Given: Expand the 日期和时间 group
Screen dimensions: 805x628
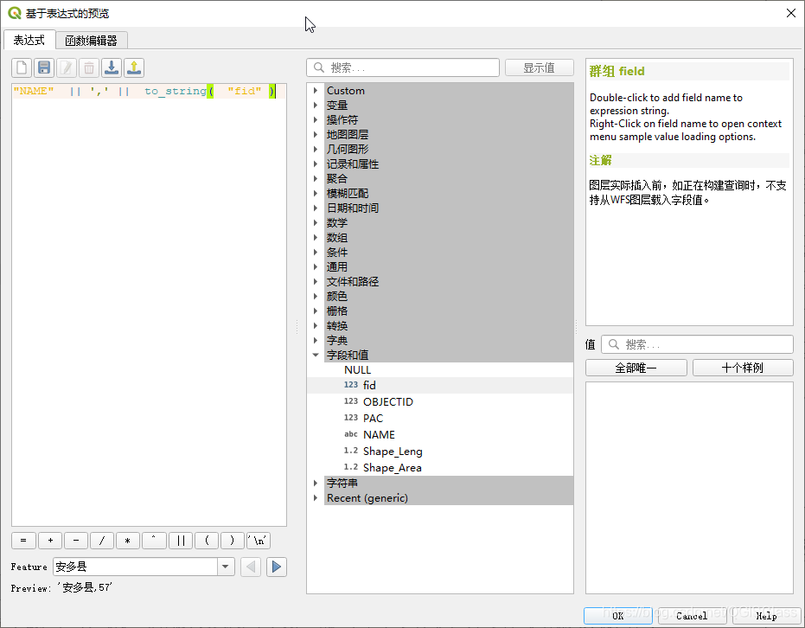Looking at the screenshot, I should pyautogui.click(x=316, y=208).
